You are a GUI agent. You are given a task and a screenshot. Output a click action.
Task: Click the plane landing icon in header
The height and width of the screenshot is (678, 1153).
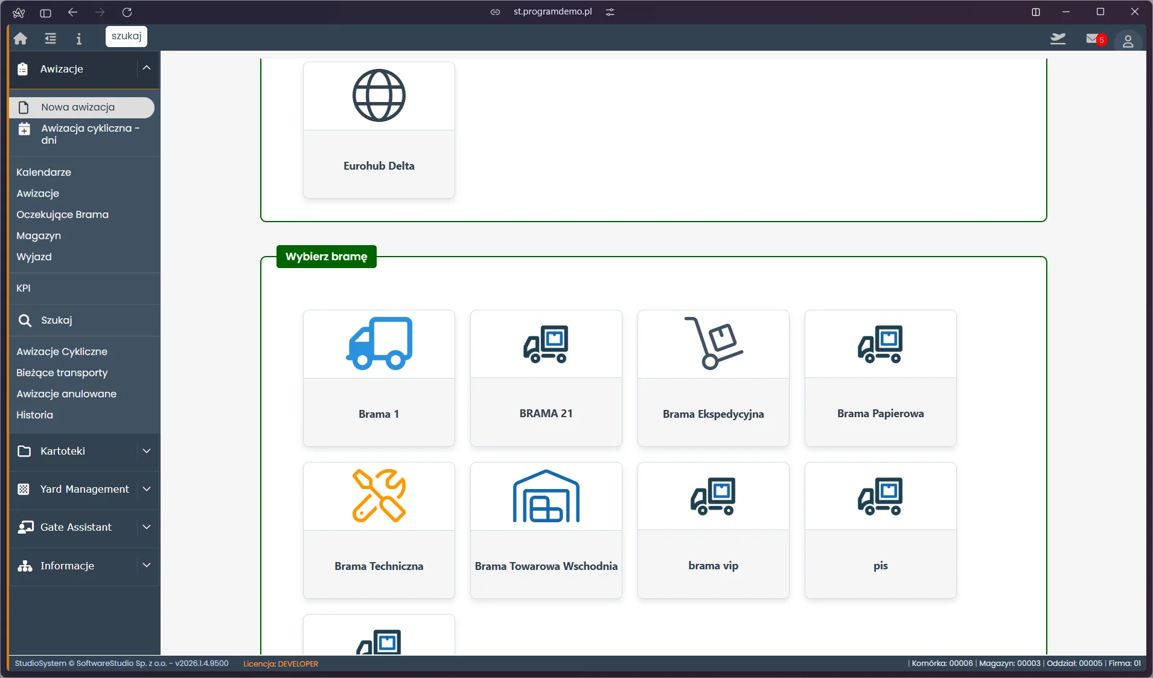pos(1058,39)
